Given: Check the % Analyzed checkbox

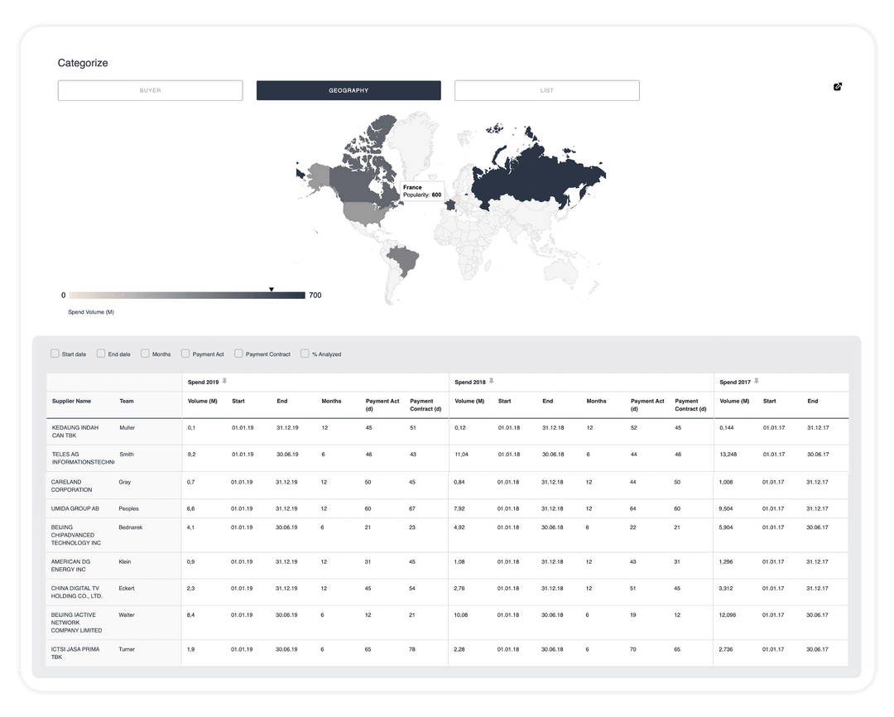Looking at the screenshot, I should [x=304, y=353].
